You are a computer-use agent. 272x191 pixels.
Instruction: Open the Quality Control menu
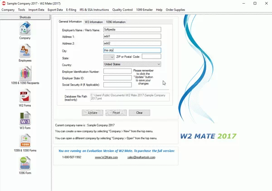122,10
